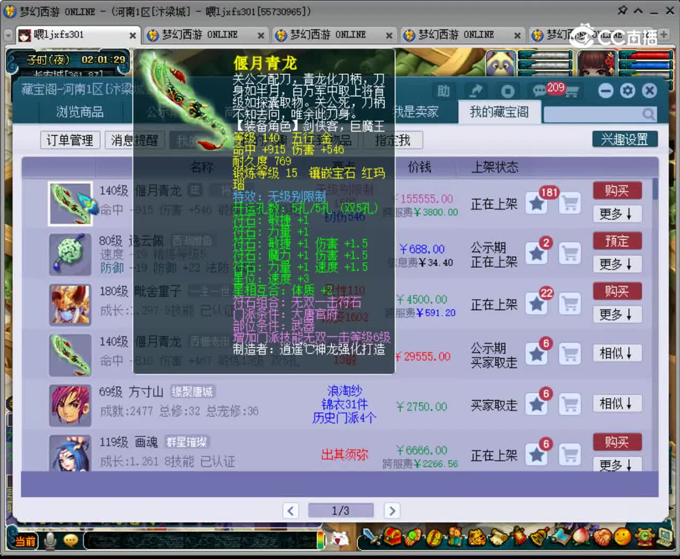Add 69级 方寸山 to cart
This screenshot has width=680, height=559.
click(570, 404)
